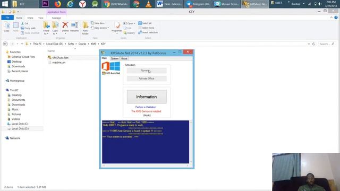Click the KMSAuto log horizontal scrollbar
The width and height of the screenshot is (340, 191).
pyautogui.click(x=146, y=166)
